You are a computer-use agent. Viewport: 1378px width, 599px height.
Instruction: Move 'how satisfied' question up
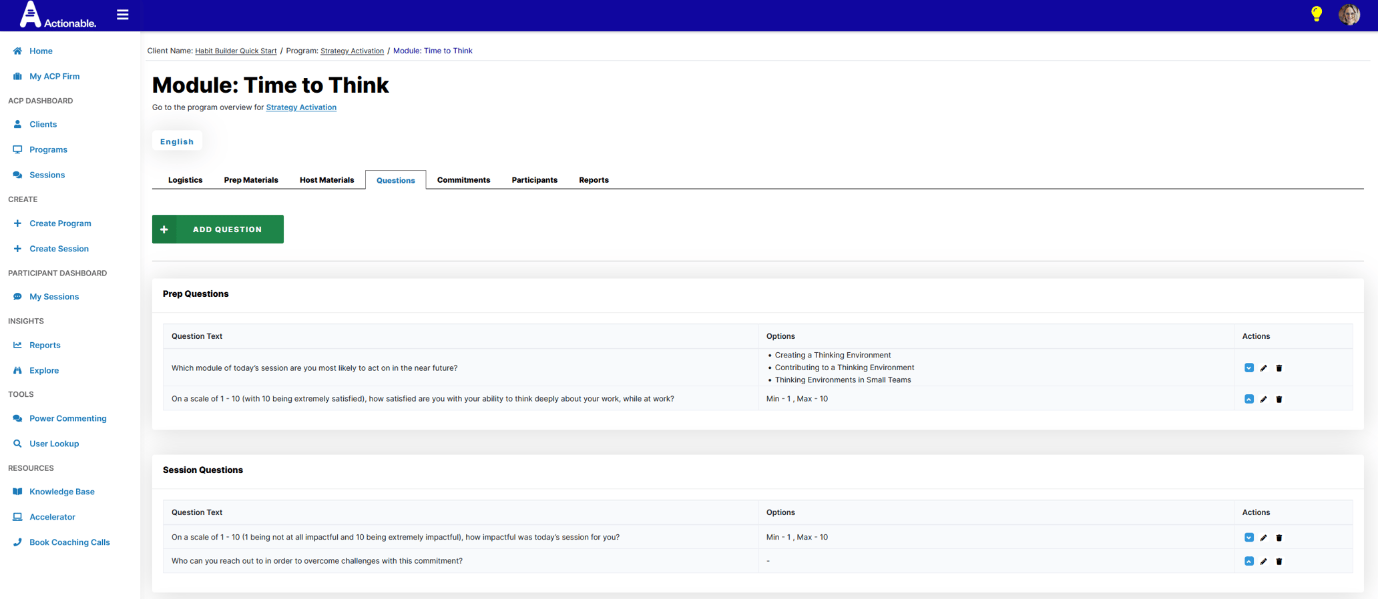coord(1248,399)
